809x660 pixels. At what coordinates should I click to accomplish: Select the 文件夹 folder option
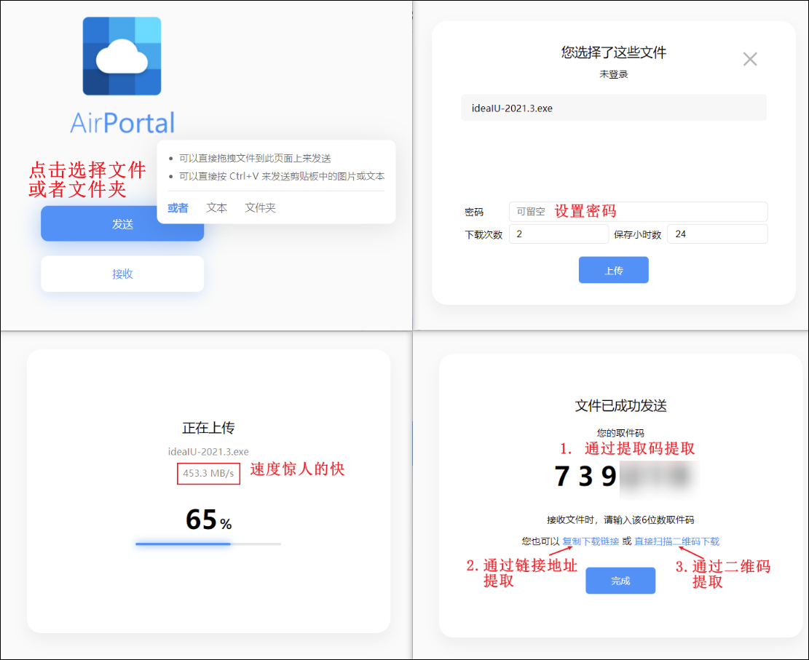(260, 208)
